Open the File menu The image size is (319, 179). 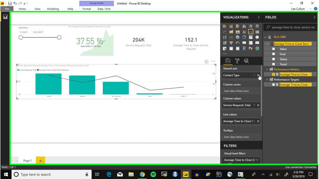tap(7, 9)
